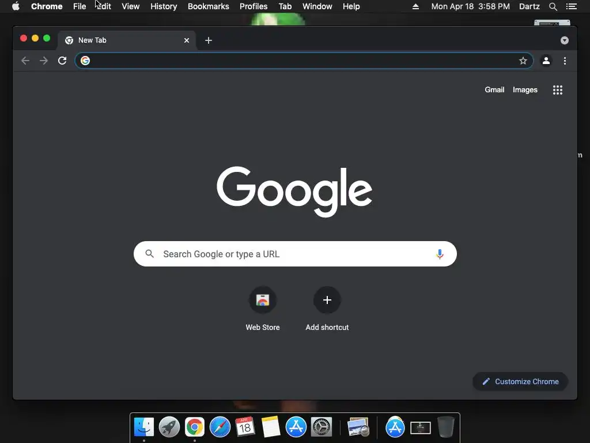Open Finder from the Dock
Screen dimensions: 590x443
click(x=144, y=427)
